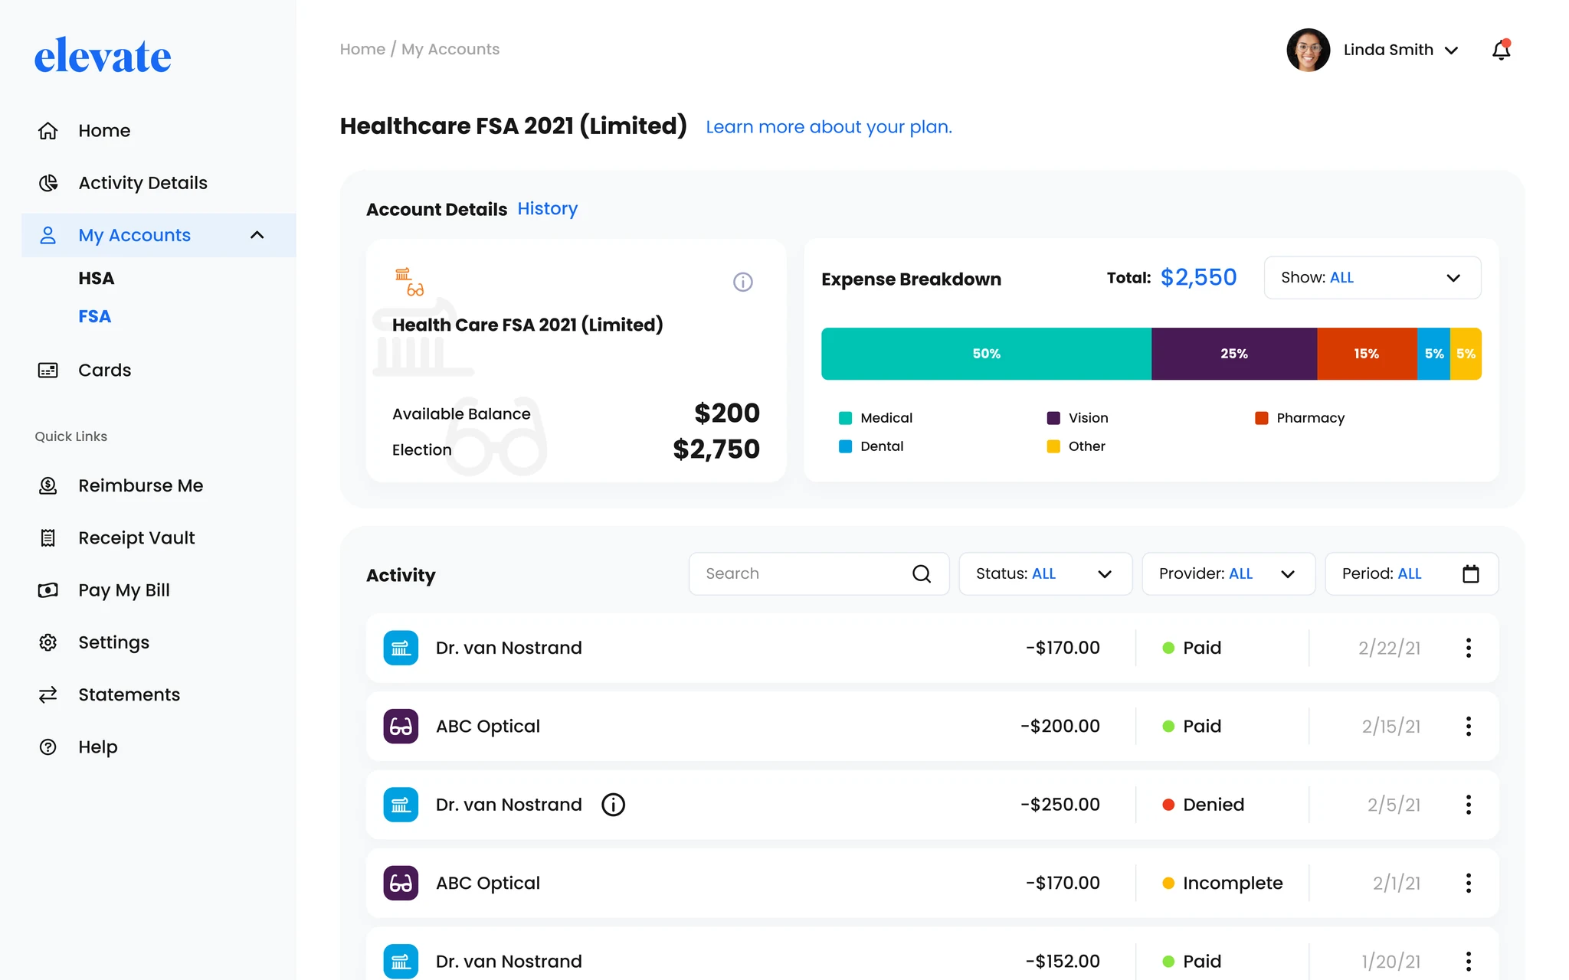Click My Accounts in the breadcrumb
The image size is (1569, 980).
coord(450,49)
